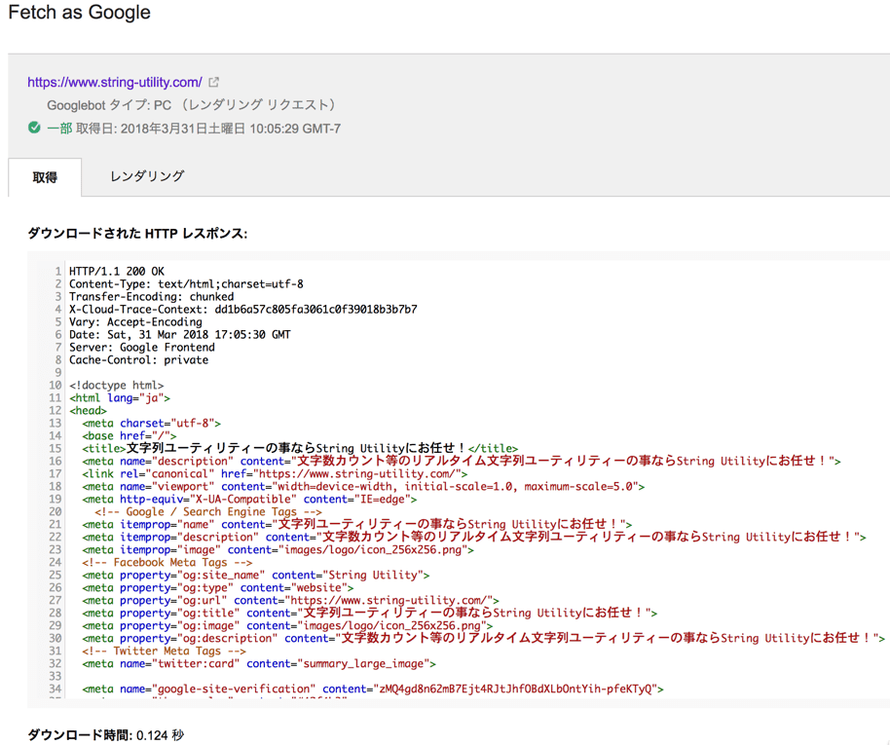Click the Date: Sat, 31 Mar 2018 line
This screenshot has width=890, height=745.
point(180,334)
